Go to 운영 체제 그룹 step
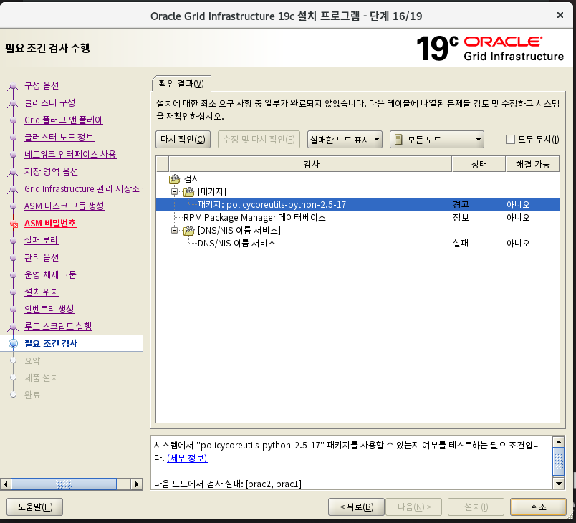Screen dimensions: 576x523 click(50, 274)
